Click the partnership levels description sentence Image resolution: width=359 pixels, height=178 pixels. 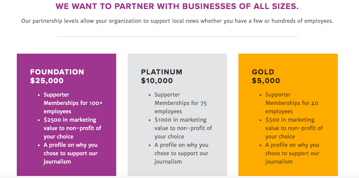177,21
